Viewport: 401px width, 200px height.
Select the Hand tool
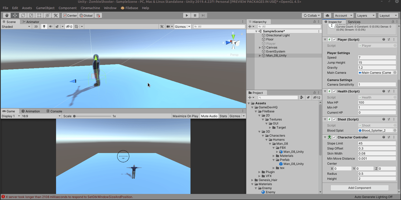(7, 15)
